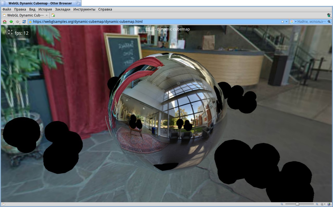
Task: Open the Инструменты menu
Action: coord(84,9)
